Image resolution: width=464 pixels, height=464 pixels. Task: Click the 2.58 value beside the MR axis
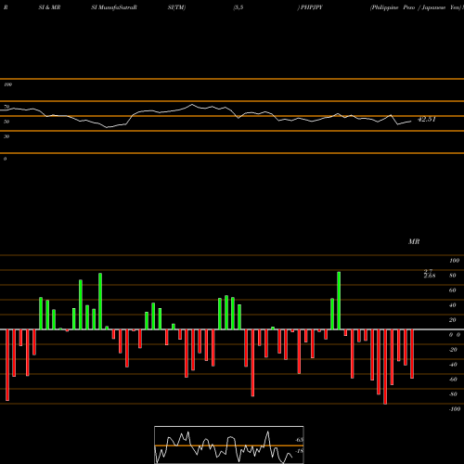click(x=430, y=276)
